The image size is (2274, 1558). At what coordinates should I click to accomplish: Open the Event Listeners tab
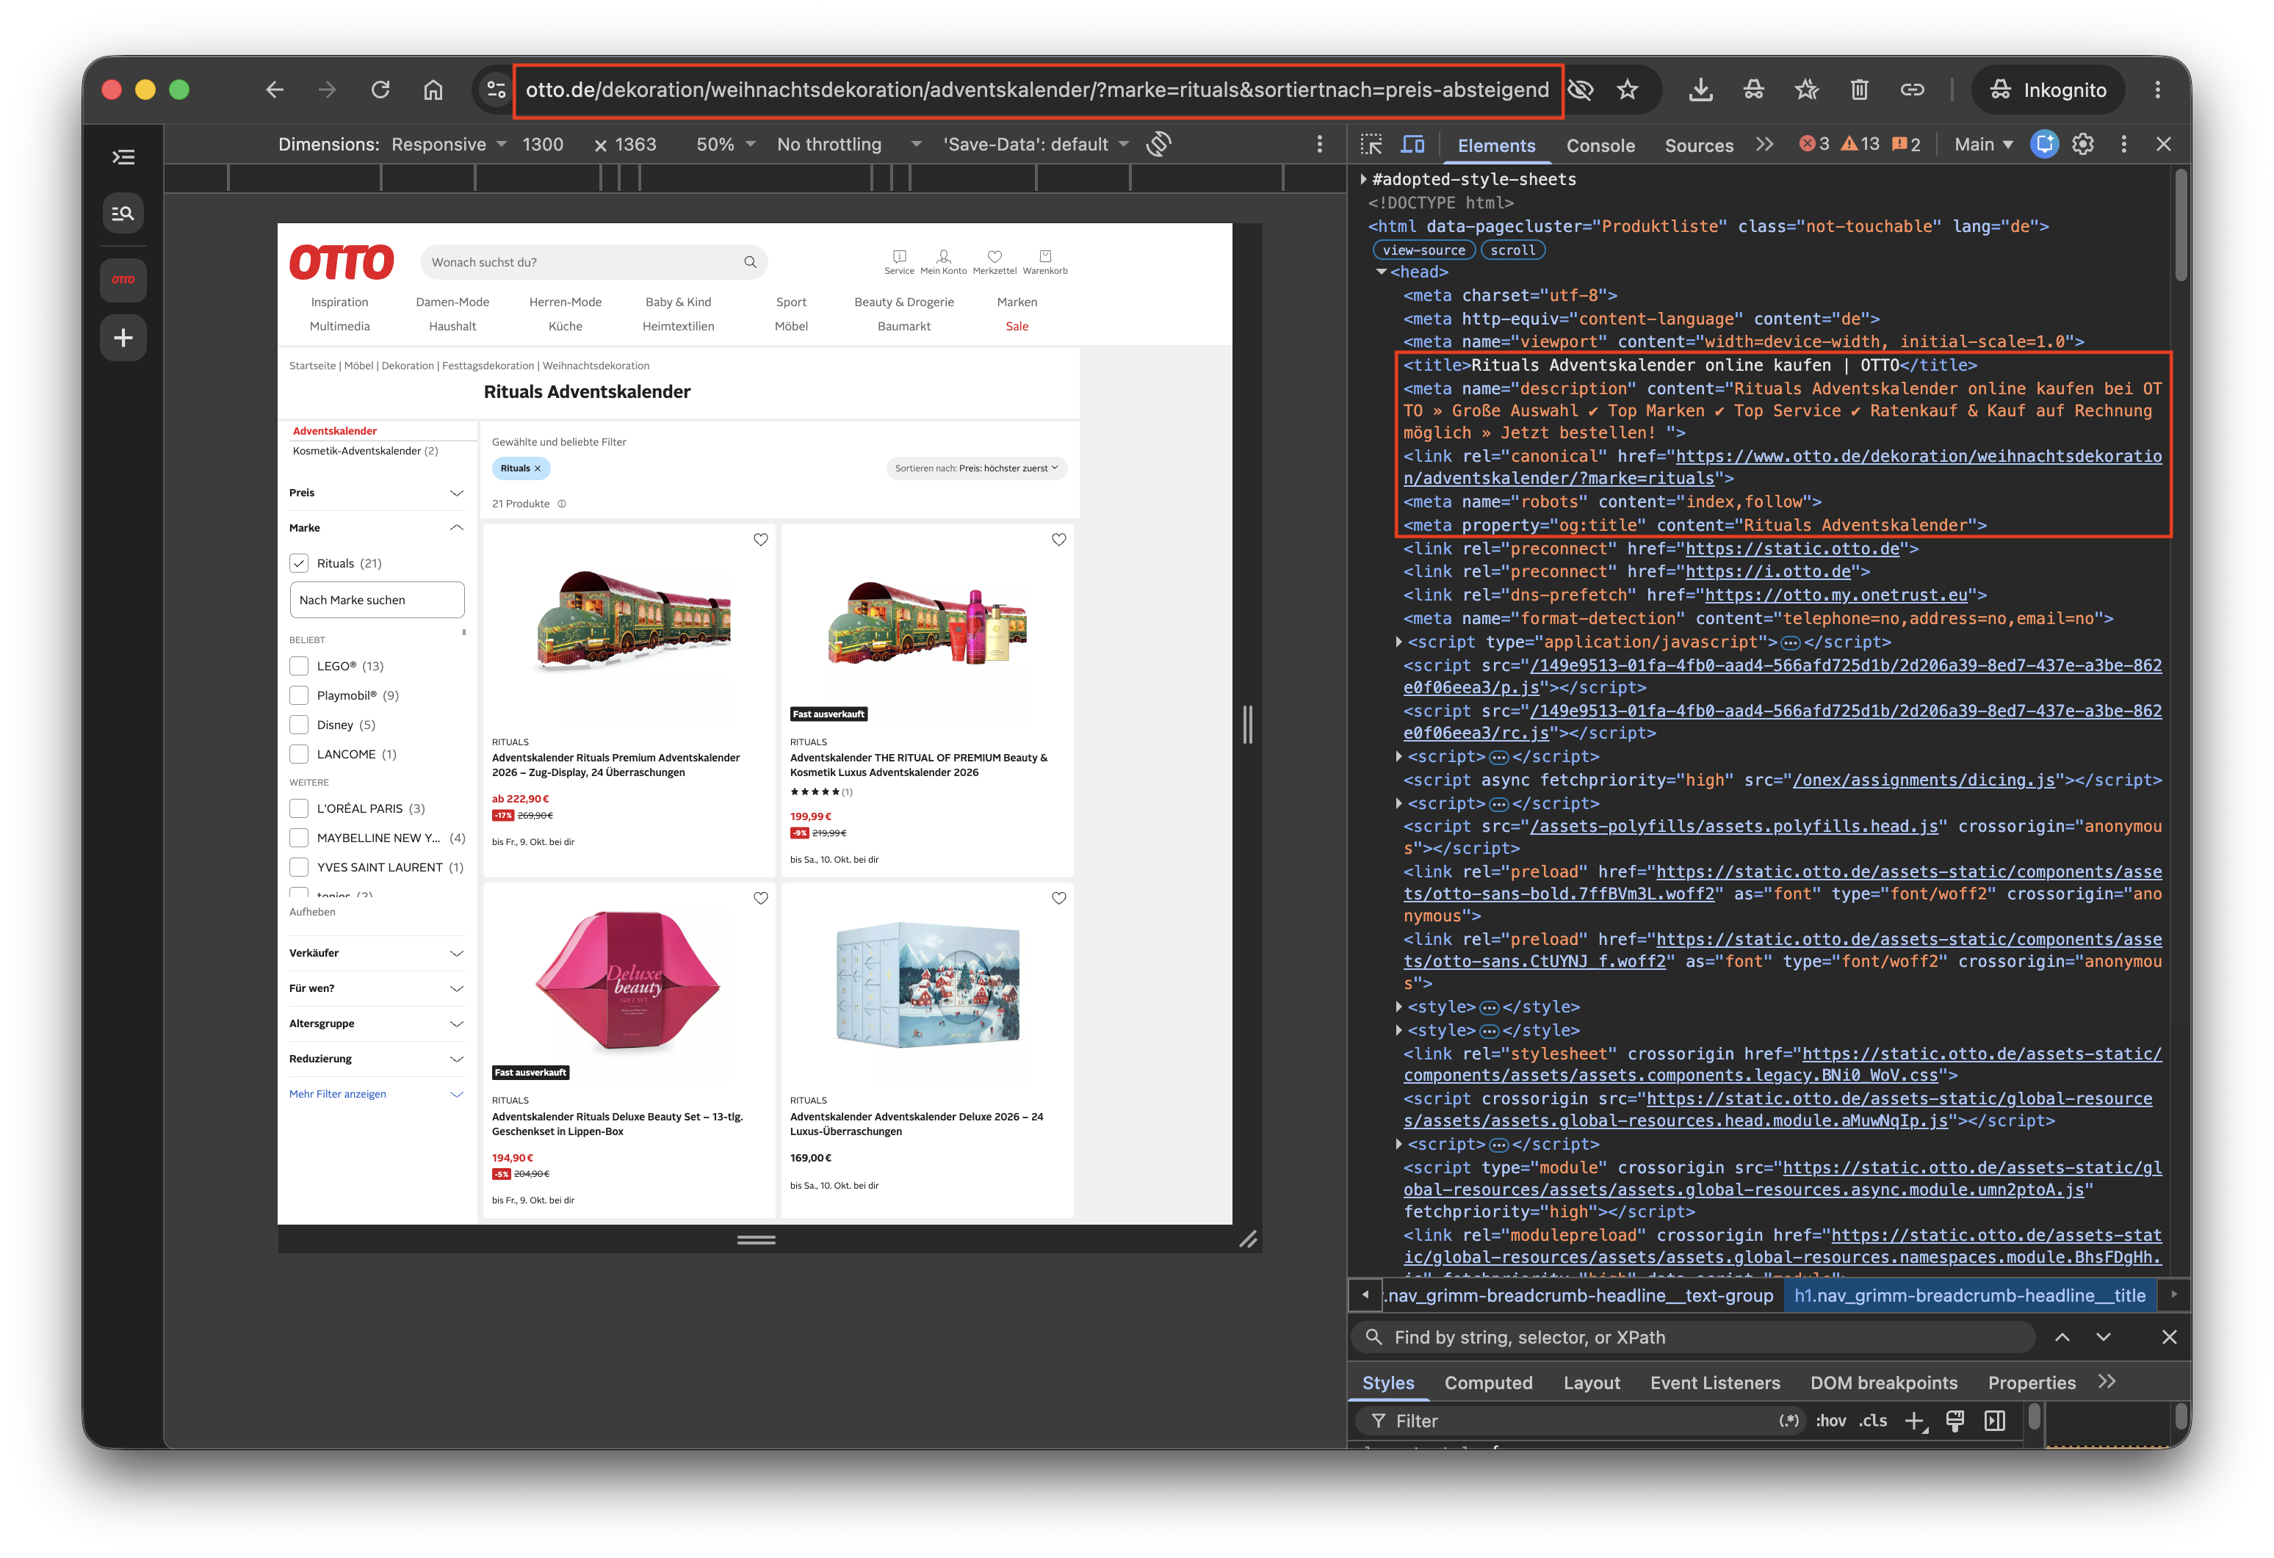(x=1714, y=1383)
